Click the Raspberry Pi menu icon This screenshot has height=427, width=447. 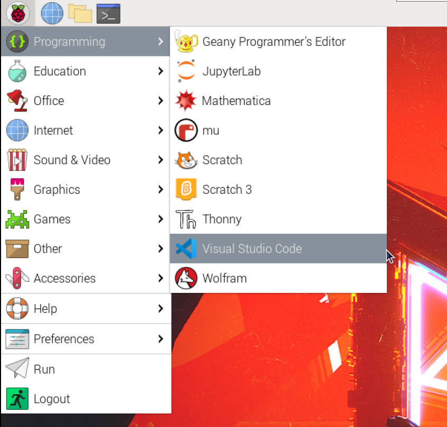(x=17, y=13)
